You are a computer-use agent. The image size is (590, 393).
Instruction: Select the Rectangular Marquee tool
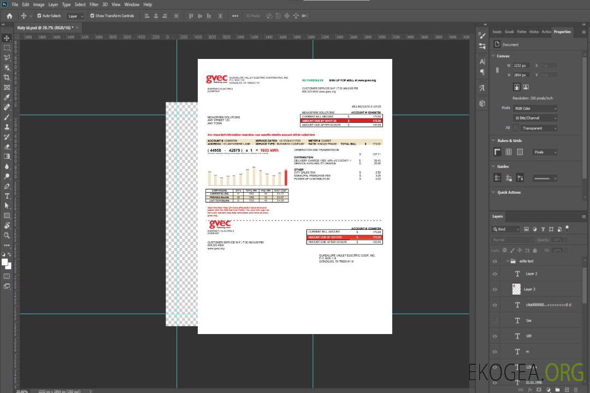(7, 47)
